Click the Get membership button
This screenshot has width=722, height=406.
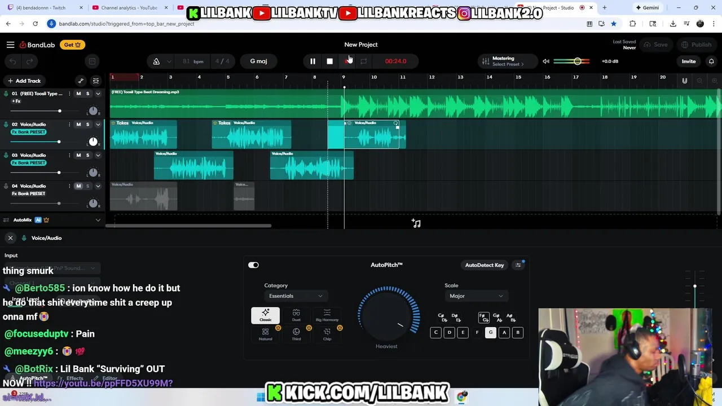[72, 45]
